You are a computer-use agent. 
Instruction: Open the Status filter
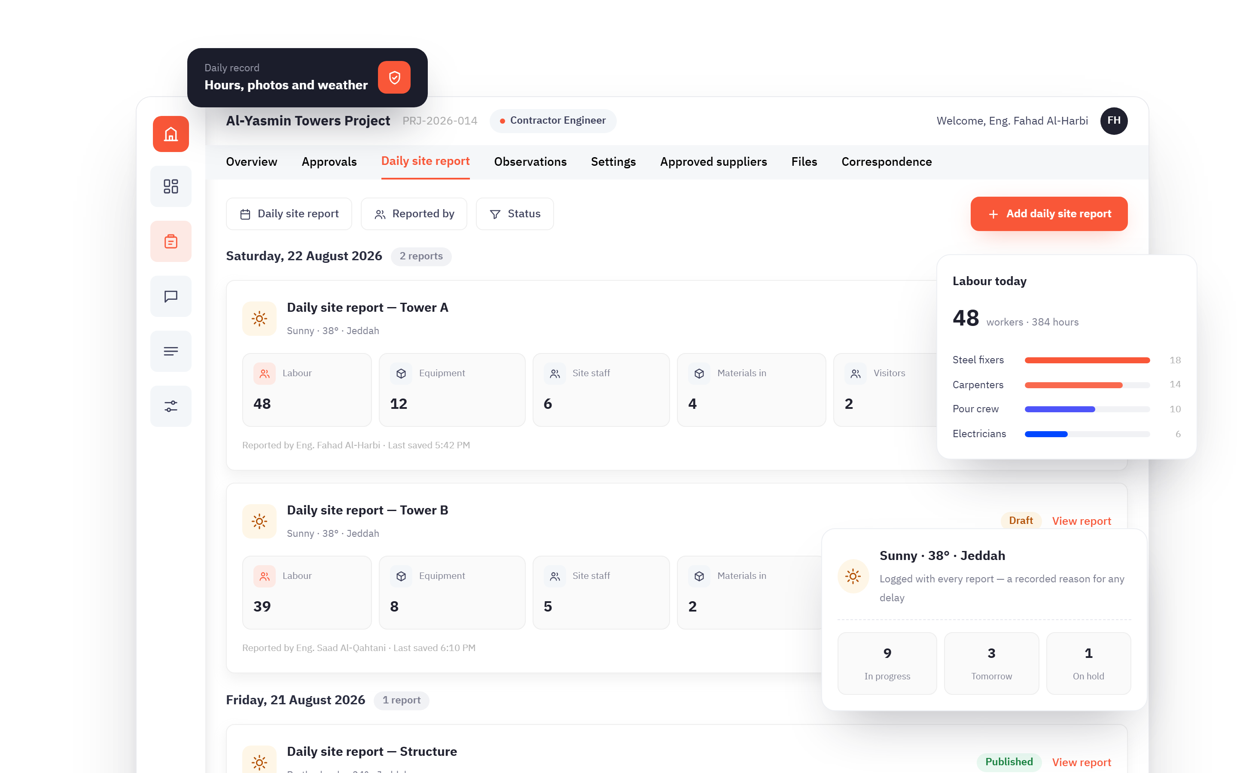click(x=515, y=214)
